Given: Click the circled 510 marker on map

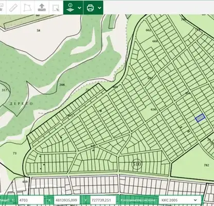Looking at the screenshot, I should coord(137,164).
